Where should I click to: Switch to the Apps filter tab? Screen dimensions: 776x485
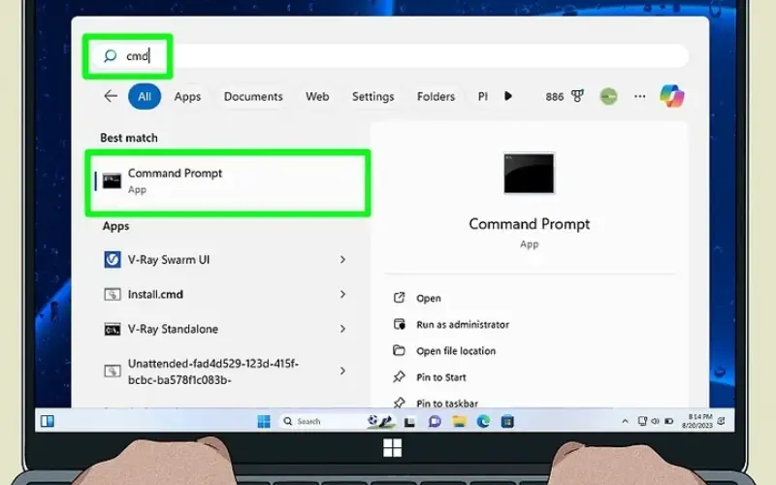click(x=187, y=96)
